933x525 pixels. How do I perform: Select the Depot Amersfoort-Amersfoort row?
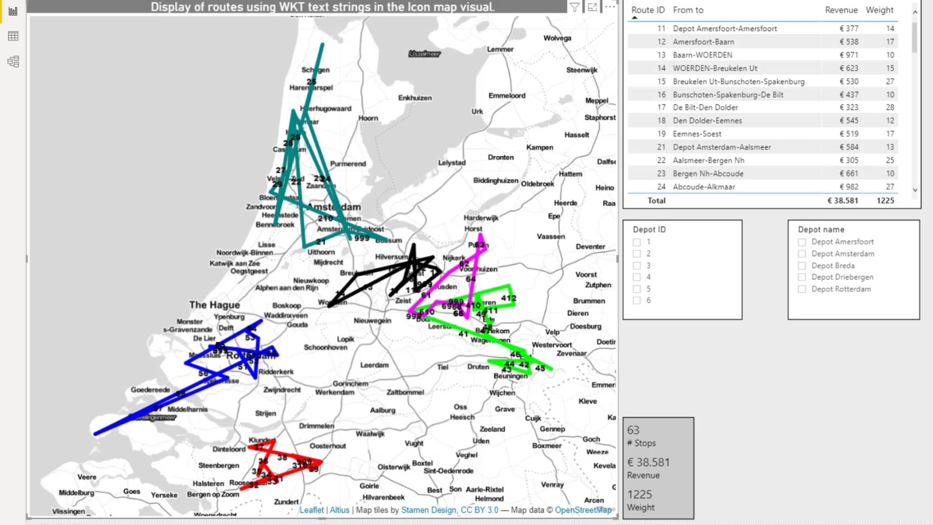click(763, 28)
